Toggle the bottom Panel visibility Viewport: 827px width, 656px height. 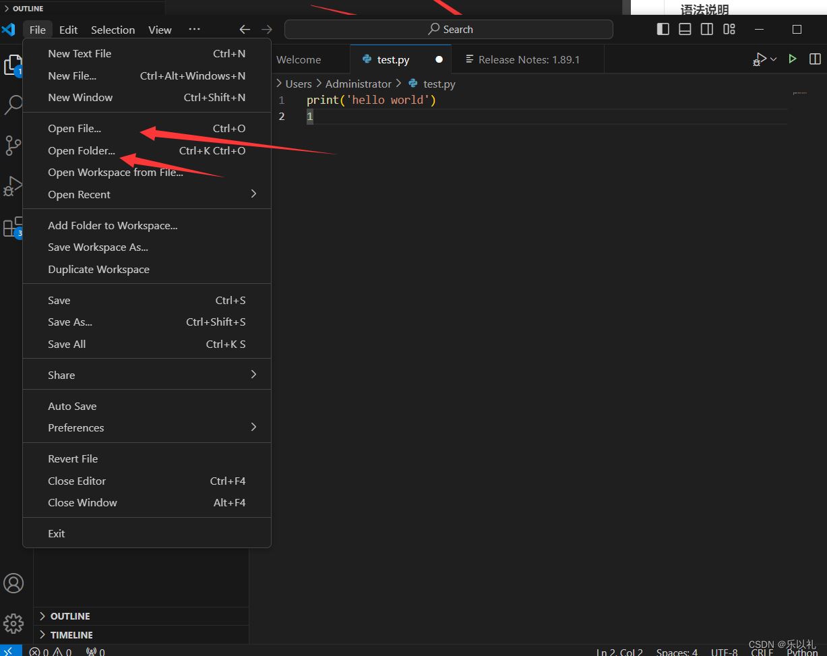click(684, 29)
